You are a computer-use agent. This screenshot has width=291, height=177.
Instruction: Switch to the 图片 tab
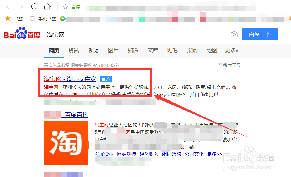tap(113, 51)
